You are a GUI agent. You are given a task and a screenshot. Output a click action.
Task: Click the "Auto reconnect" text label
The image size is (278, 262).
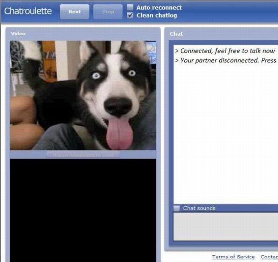pyautogui.click(x=159, y=8)
